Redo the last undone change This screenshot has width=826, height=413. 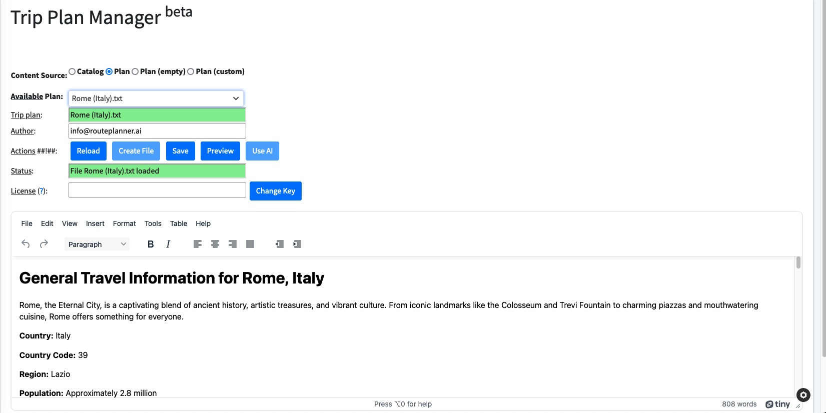(x=44, y=244)
